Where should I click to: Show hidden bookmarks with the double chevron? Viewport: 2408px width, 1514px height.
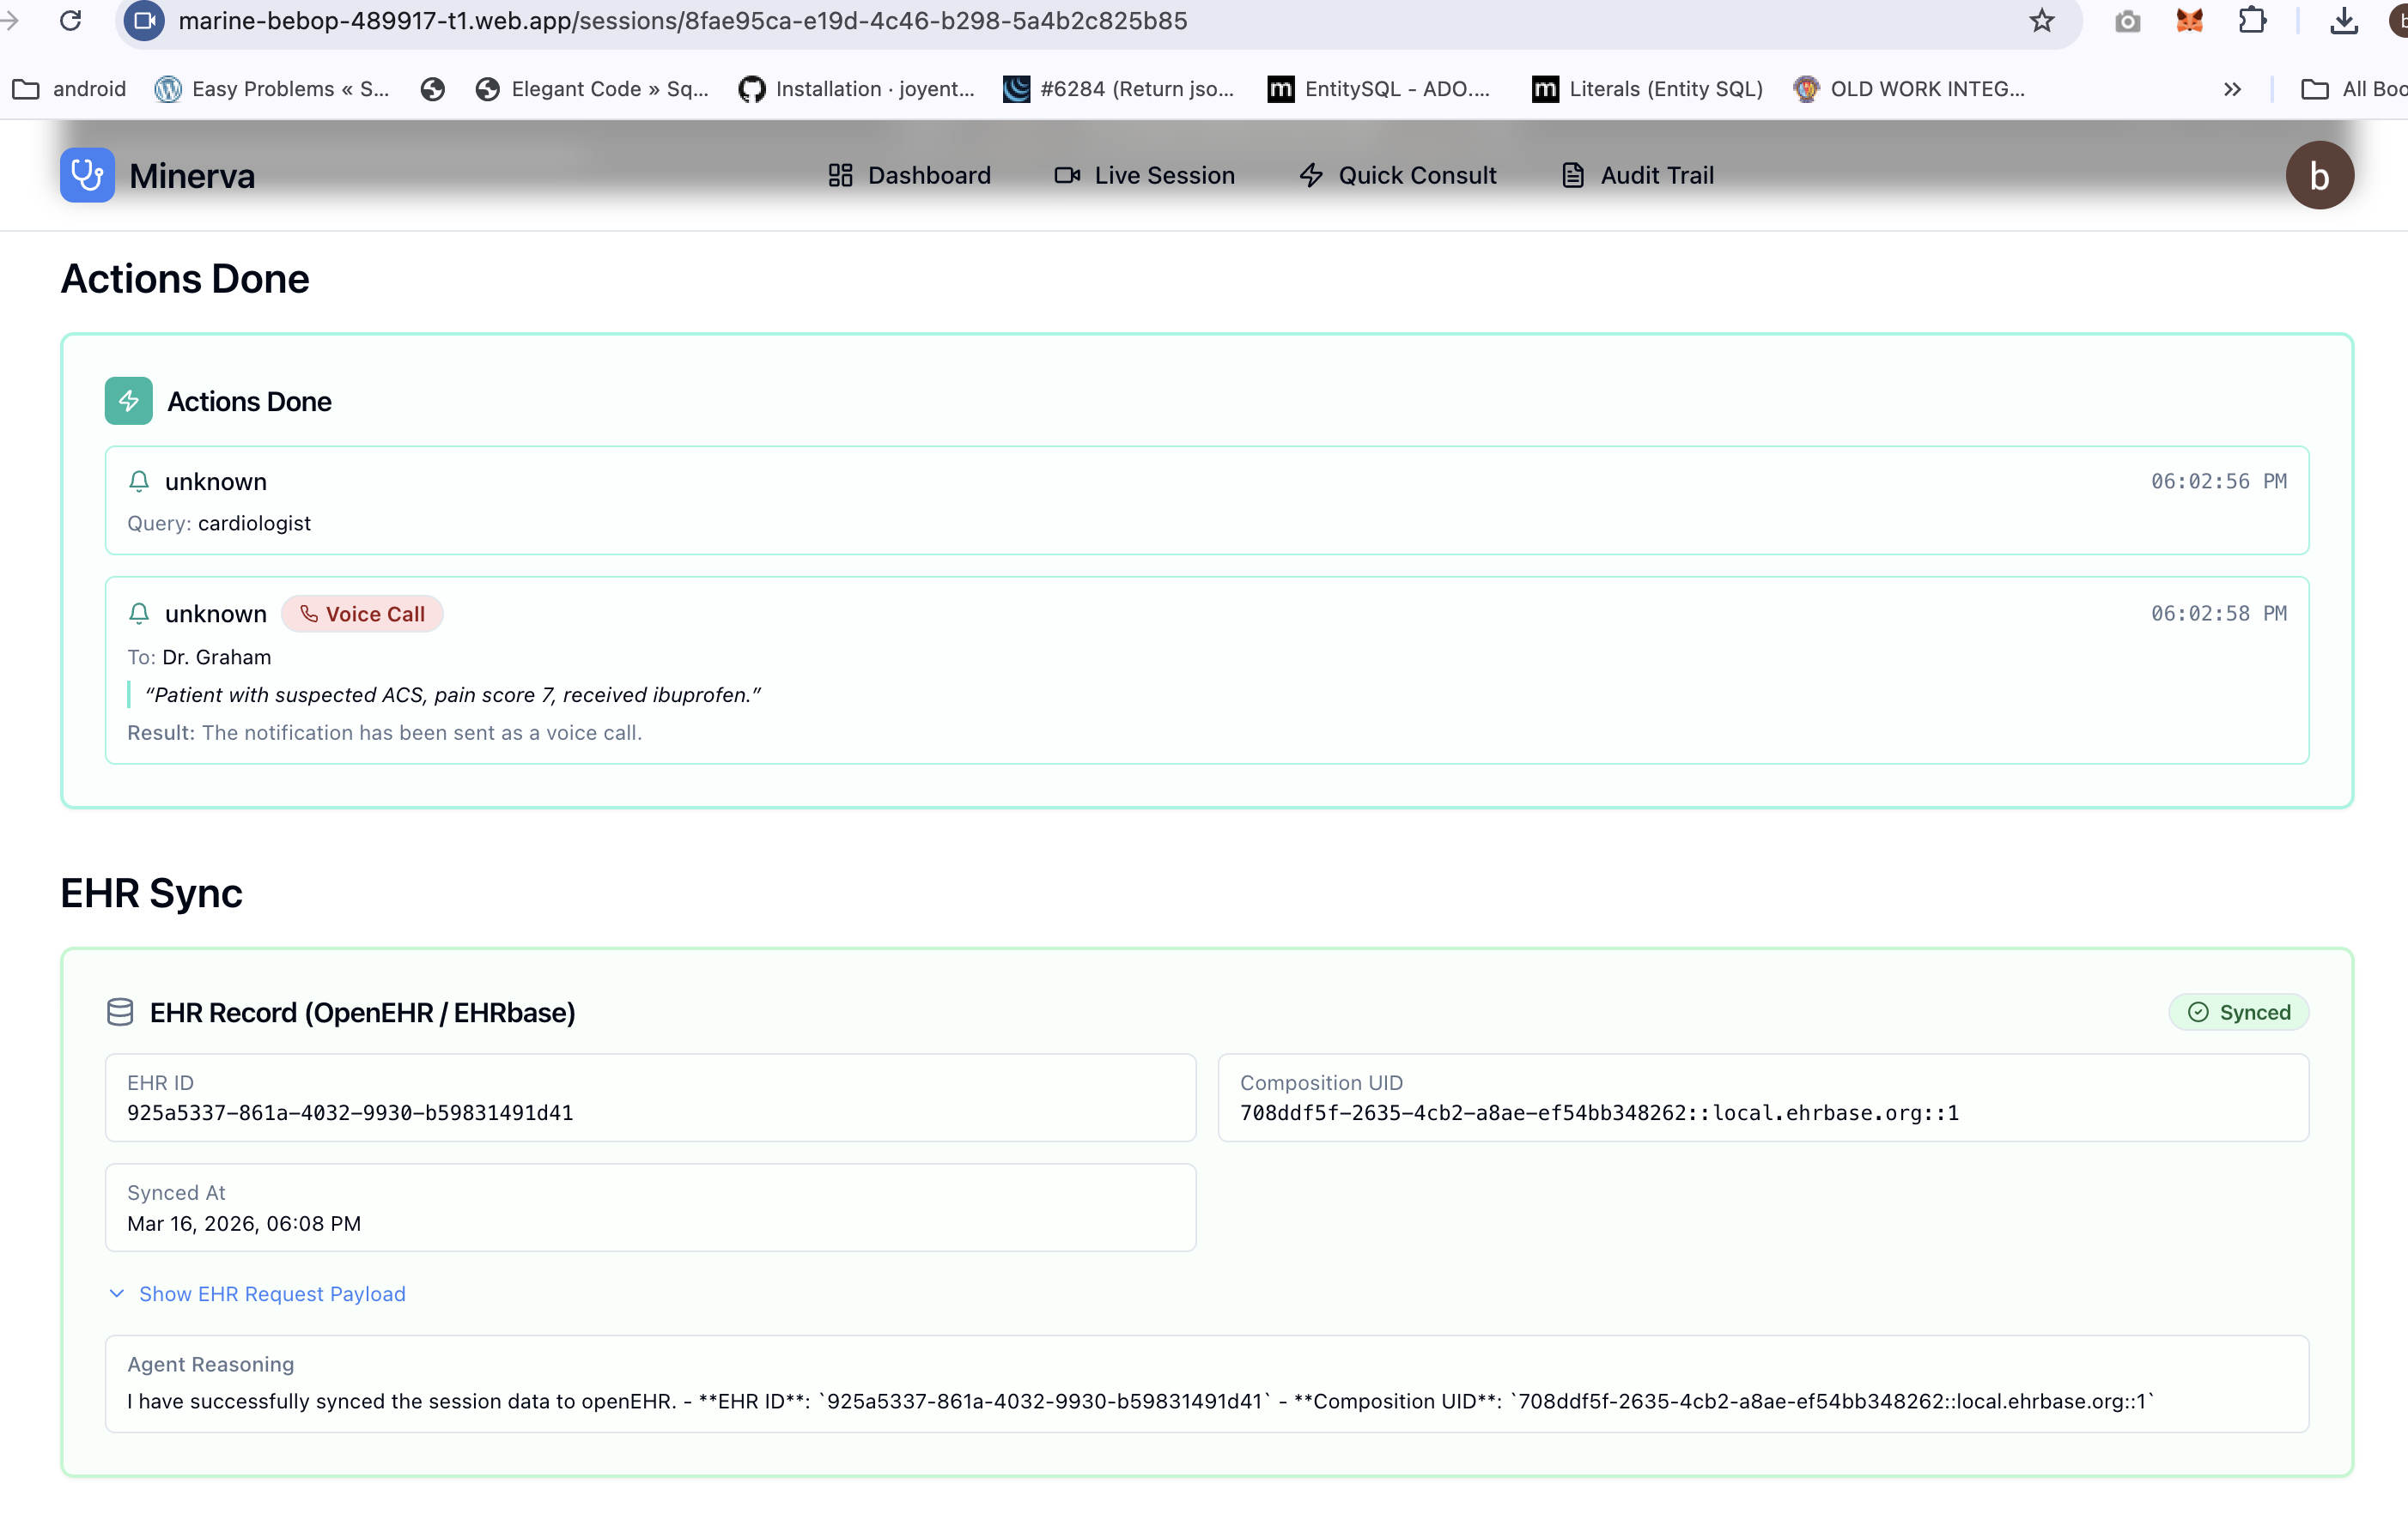point(2232,89)
